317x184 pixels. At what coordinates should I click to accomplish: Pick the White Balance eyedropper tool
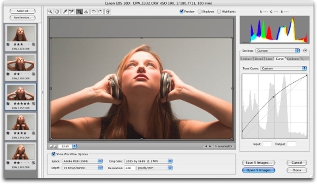pos(65,11)
